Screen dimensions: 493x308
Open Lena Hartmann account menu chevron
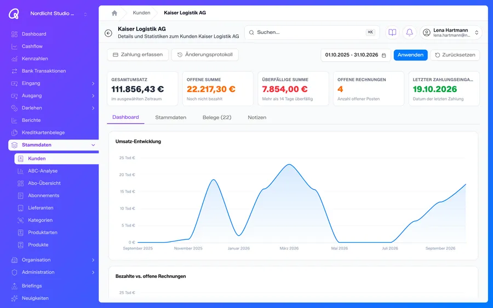[477, 33]
